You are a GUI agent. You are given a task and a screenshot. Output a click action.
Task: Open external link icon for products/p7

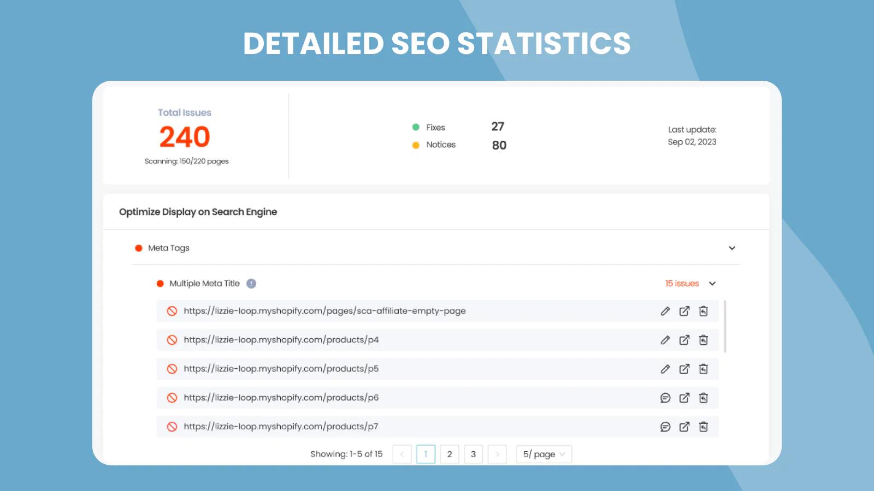(x=684, y=427)
